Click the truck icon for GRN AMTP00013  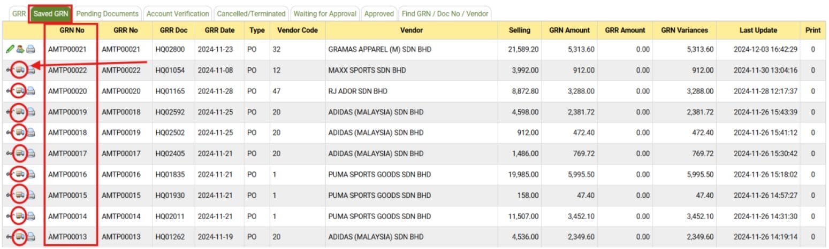[20, 237]
